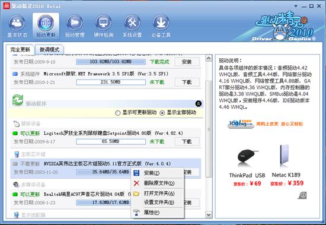Select the Logitech罗技 Setpoint驱动 row title
Viewport: 326px width, 225px height.
113,133
